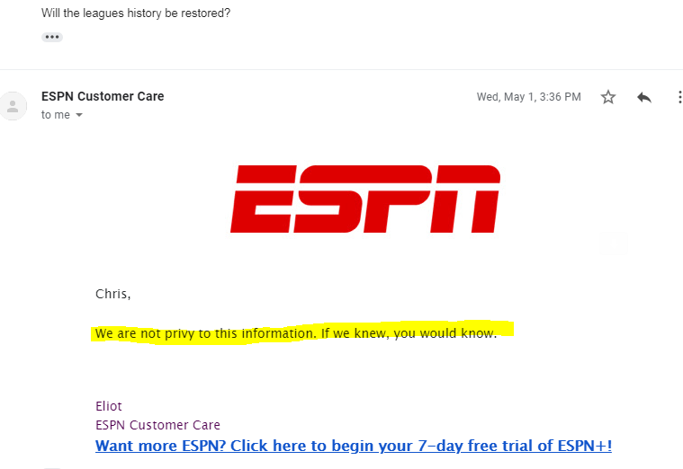Viewport: 683px width, 469px height.
Task: Open the More options vertical dots menu
Action: (679, 97)
